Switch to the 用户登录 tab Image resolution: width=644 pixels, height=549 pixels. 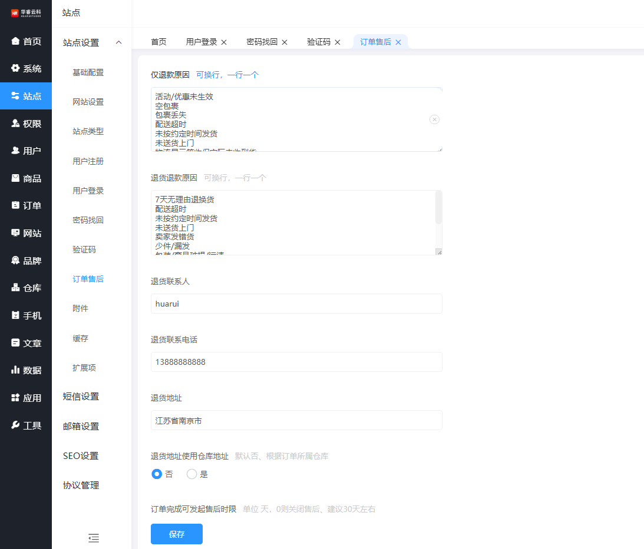point(202,42)
